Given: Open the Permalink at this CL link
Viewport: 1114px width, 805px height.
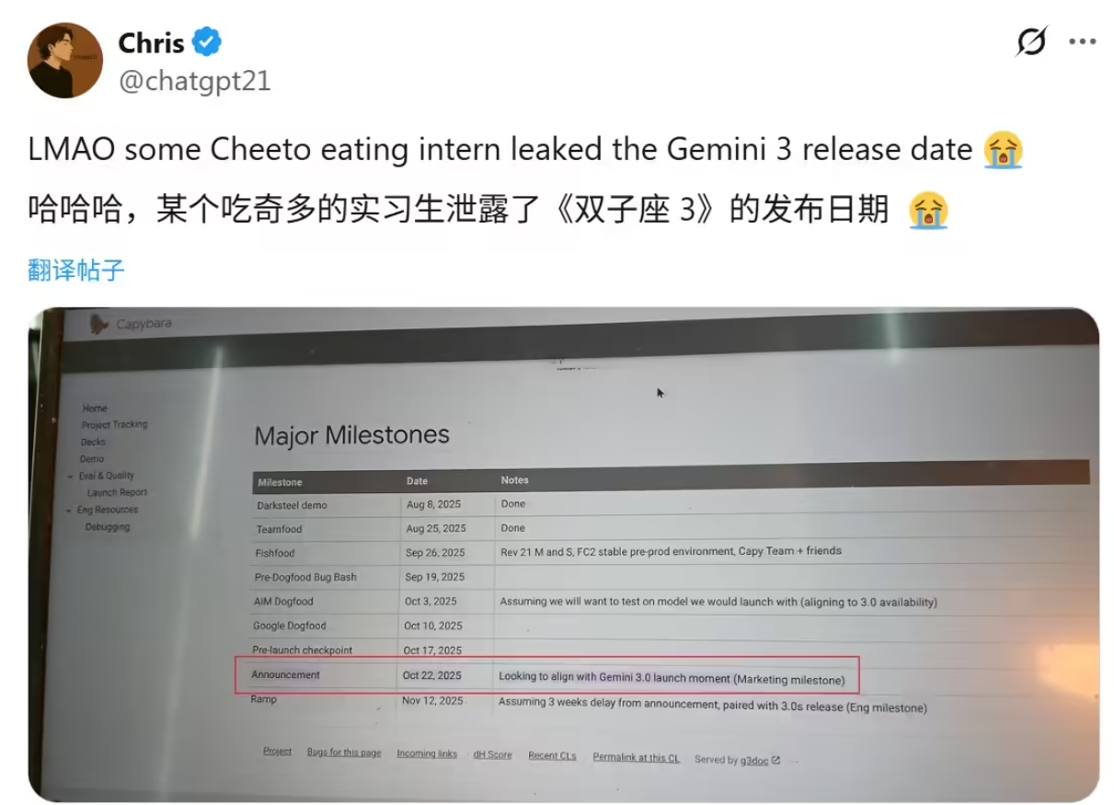Looking at the screenshot, I should coord(636,758).
